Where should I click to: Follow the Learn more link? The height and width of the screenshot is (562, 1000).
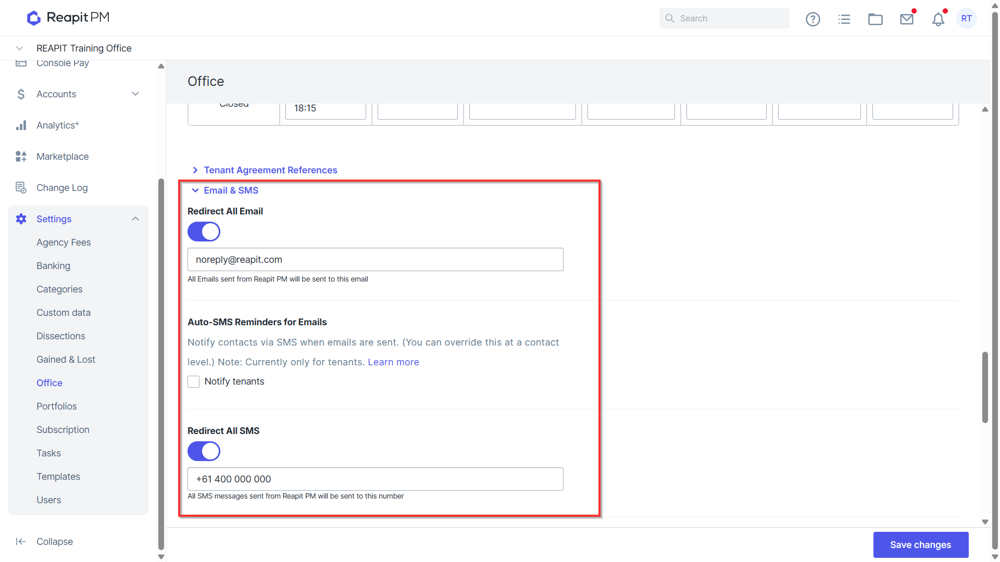pos(393,362)
